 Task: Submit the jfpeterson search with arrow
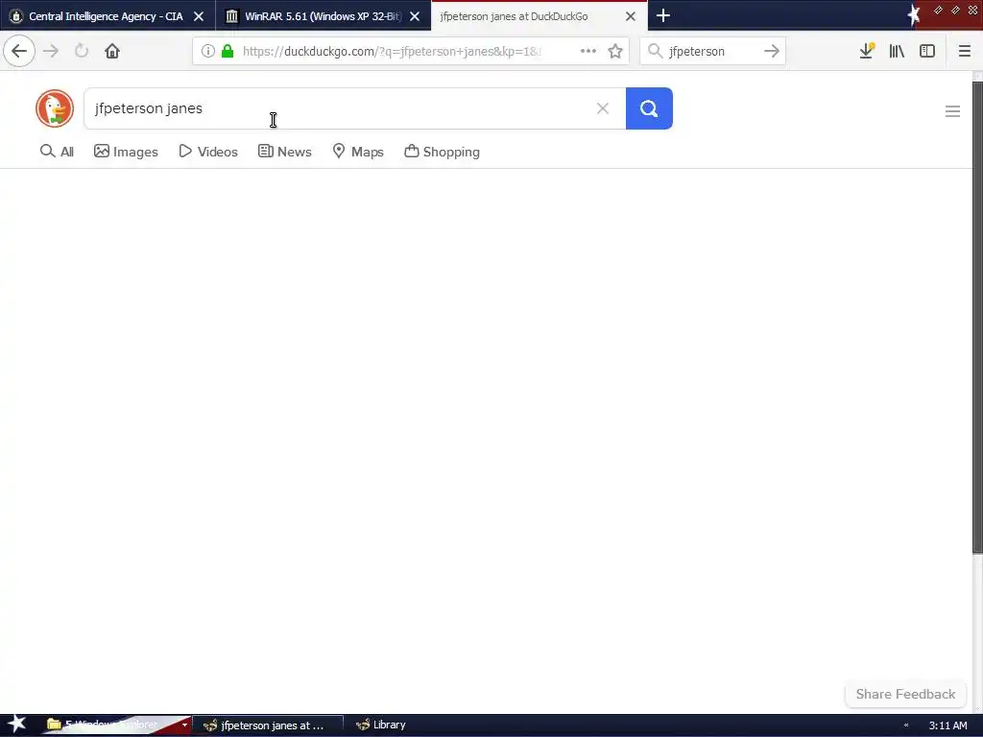772,51
